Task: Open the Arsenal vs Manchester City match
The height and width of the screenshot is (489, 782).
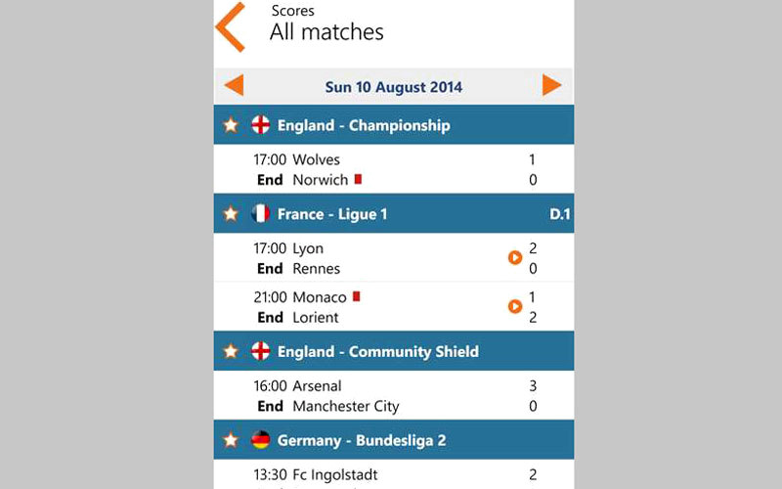Action: (393, 396)
